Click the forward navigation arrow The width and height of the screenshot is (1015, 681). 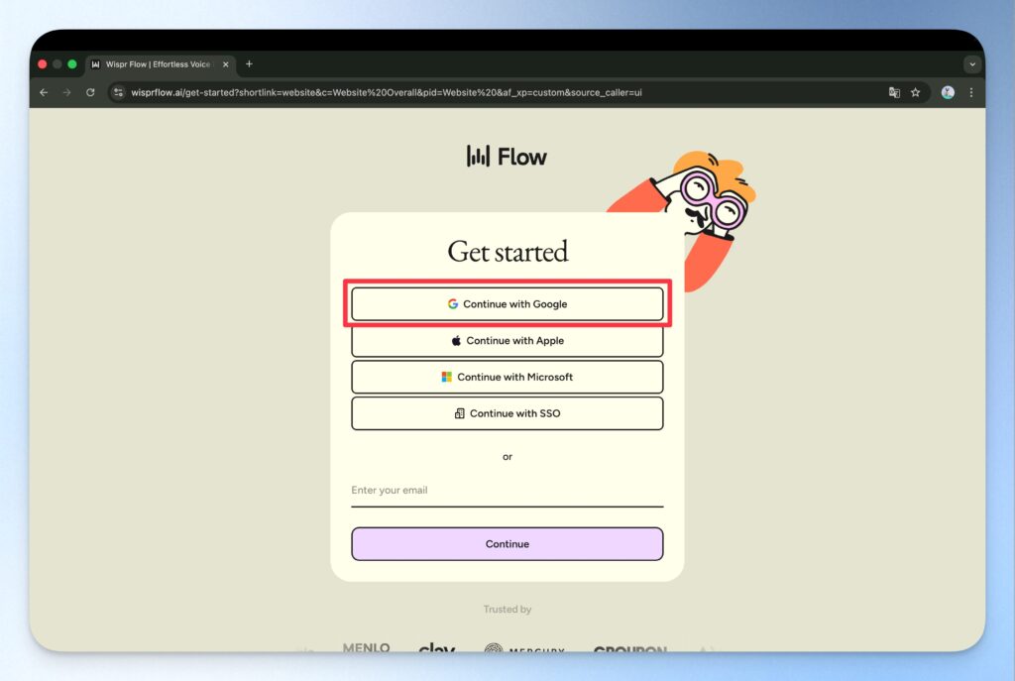pyautogui.click(x=66, y=92)
